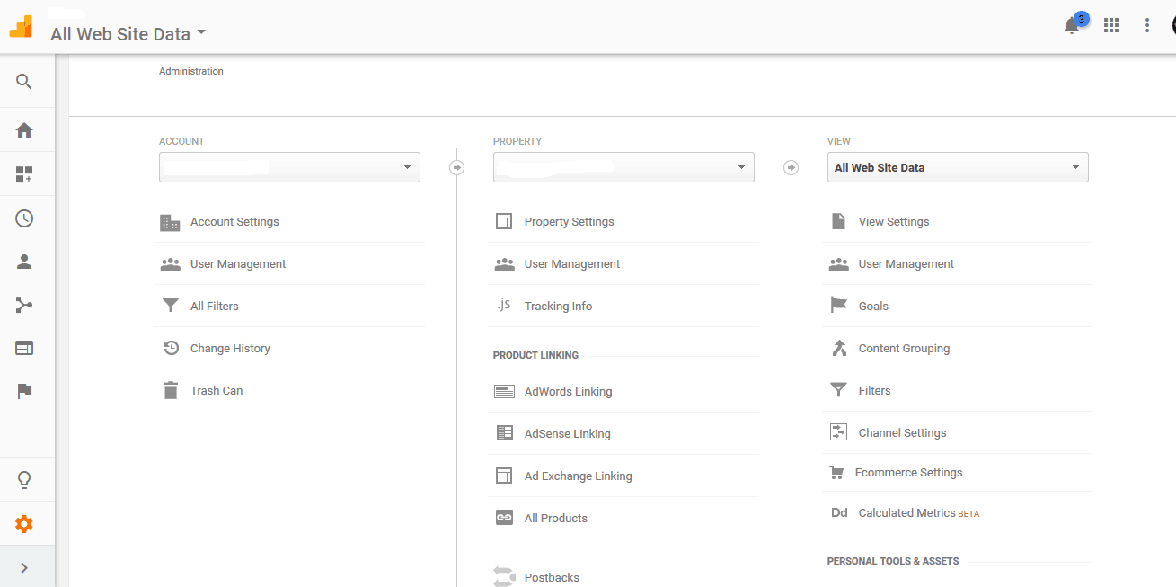Open Account Settings link
This screenshot has height=587, width=1176.
coord(234,221)
